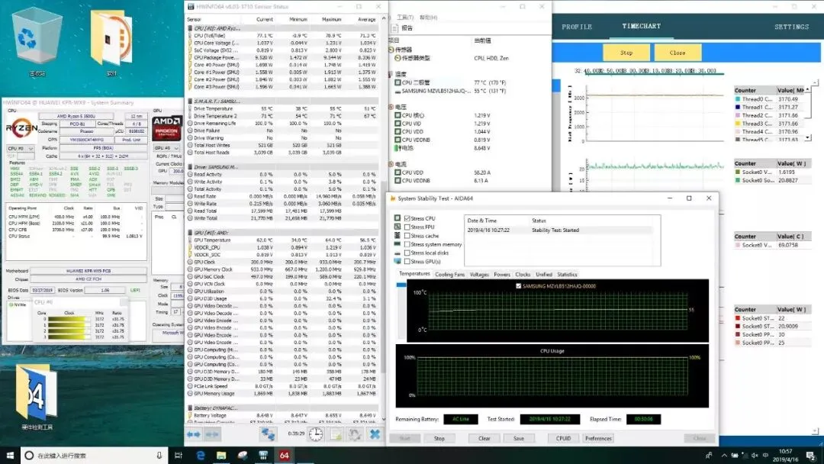Enable the Stress cache checkbox
The height and width of the screenshot is (464, 824).
(x=407, y=235)
